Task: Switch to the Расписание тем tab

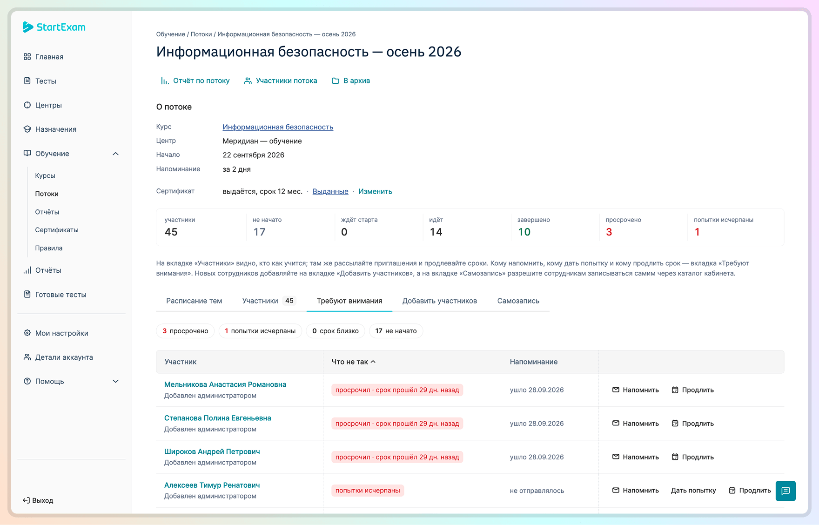Action: pyautogui.click(x=194, y=301)
